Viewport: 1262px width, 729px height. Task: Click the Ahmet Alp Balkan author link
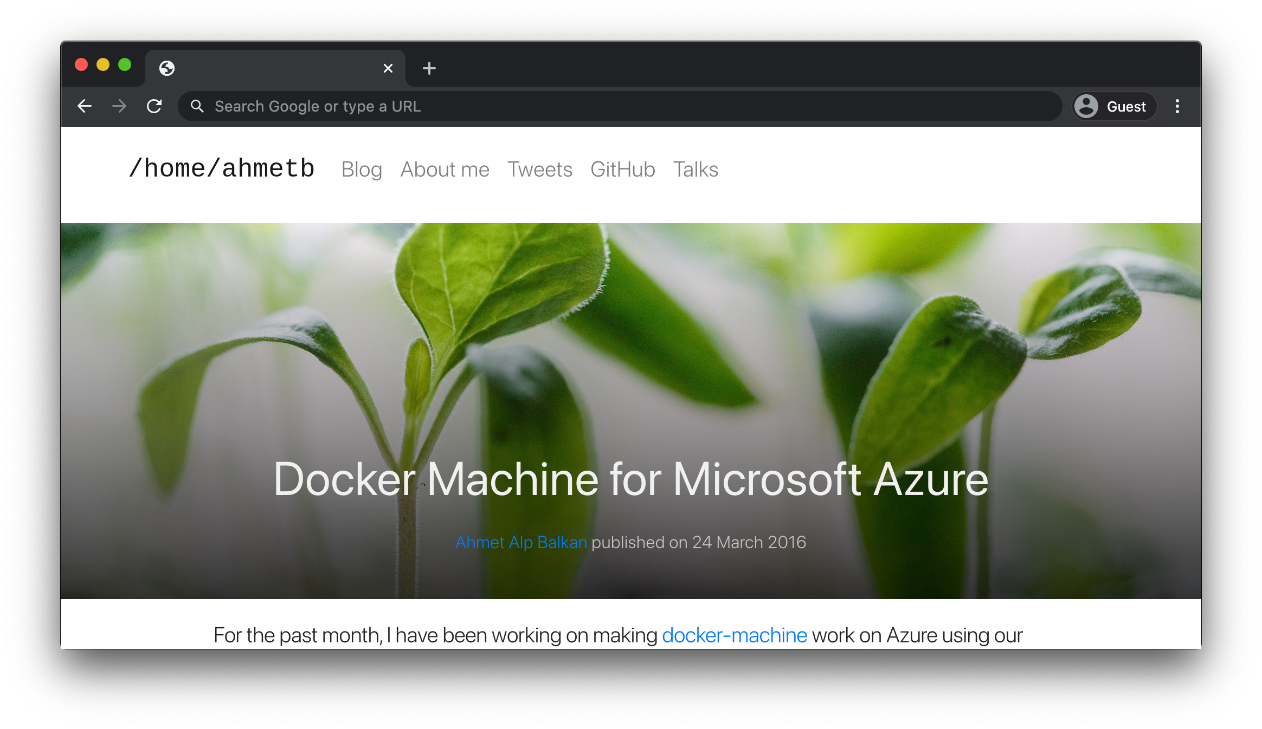[521, 542]
